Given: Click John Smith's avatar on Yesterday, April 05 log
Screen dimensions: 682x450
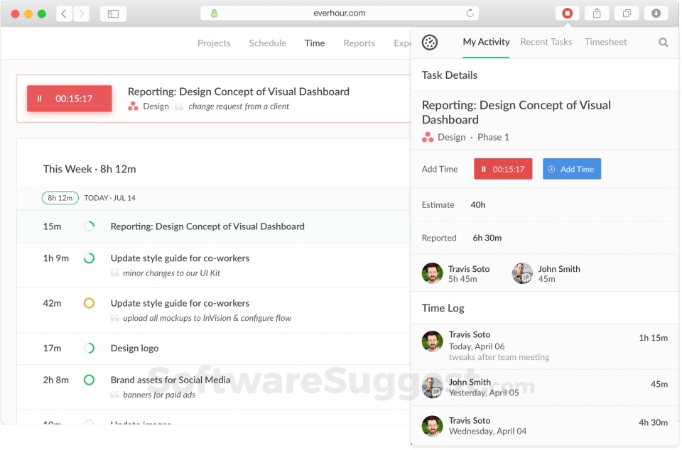Looking at the screenshot, I should pos(433,387).
